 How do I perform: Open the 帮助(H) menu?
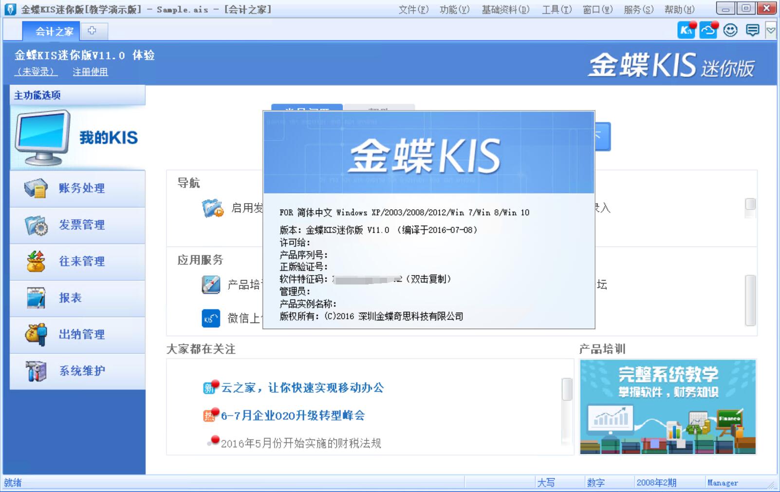(680, 9)
